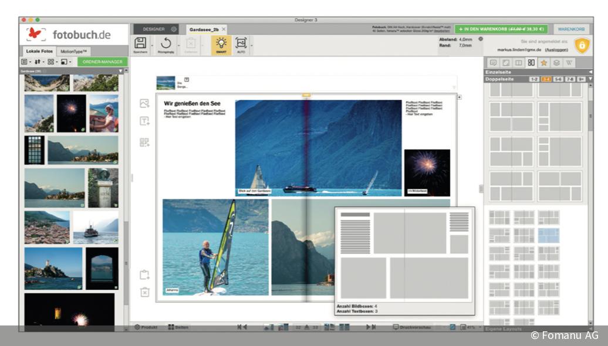This screenshot has height=346, width=608.
Task: Select the blue highlighted layout thumbnail
Action: (549, 235)
